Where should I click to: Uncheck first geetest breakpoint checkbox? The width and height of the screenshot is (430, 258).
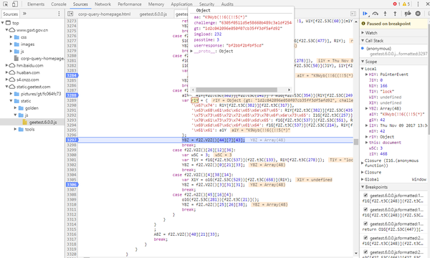[365, 195]
